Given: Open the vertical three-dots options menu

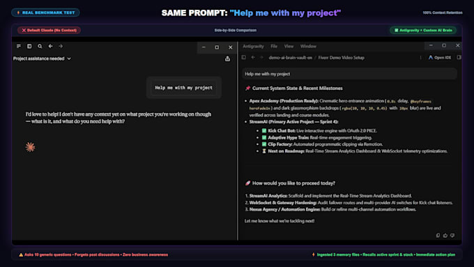Looking at the screenshot, I should (x=420, y=57).
